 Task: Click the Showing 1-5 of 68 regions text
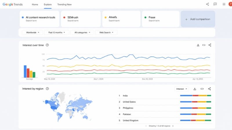click(159, 126)
